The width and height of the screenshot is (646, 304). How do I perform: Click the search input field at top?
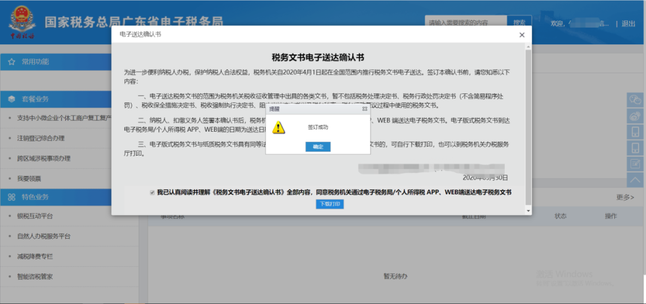pyautogui.click(x=465, y=23)
